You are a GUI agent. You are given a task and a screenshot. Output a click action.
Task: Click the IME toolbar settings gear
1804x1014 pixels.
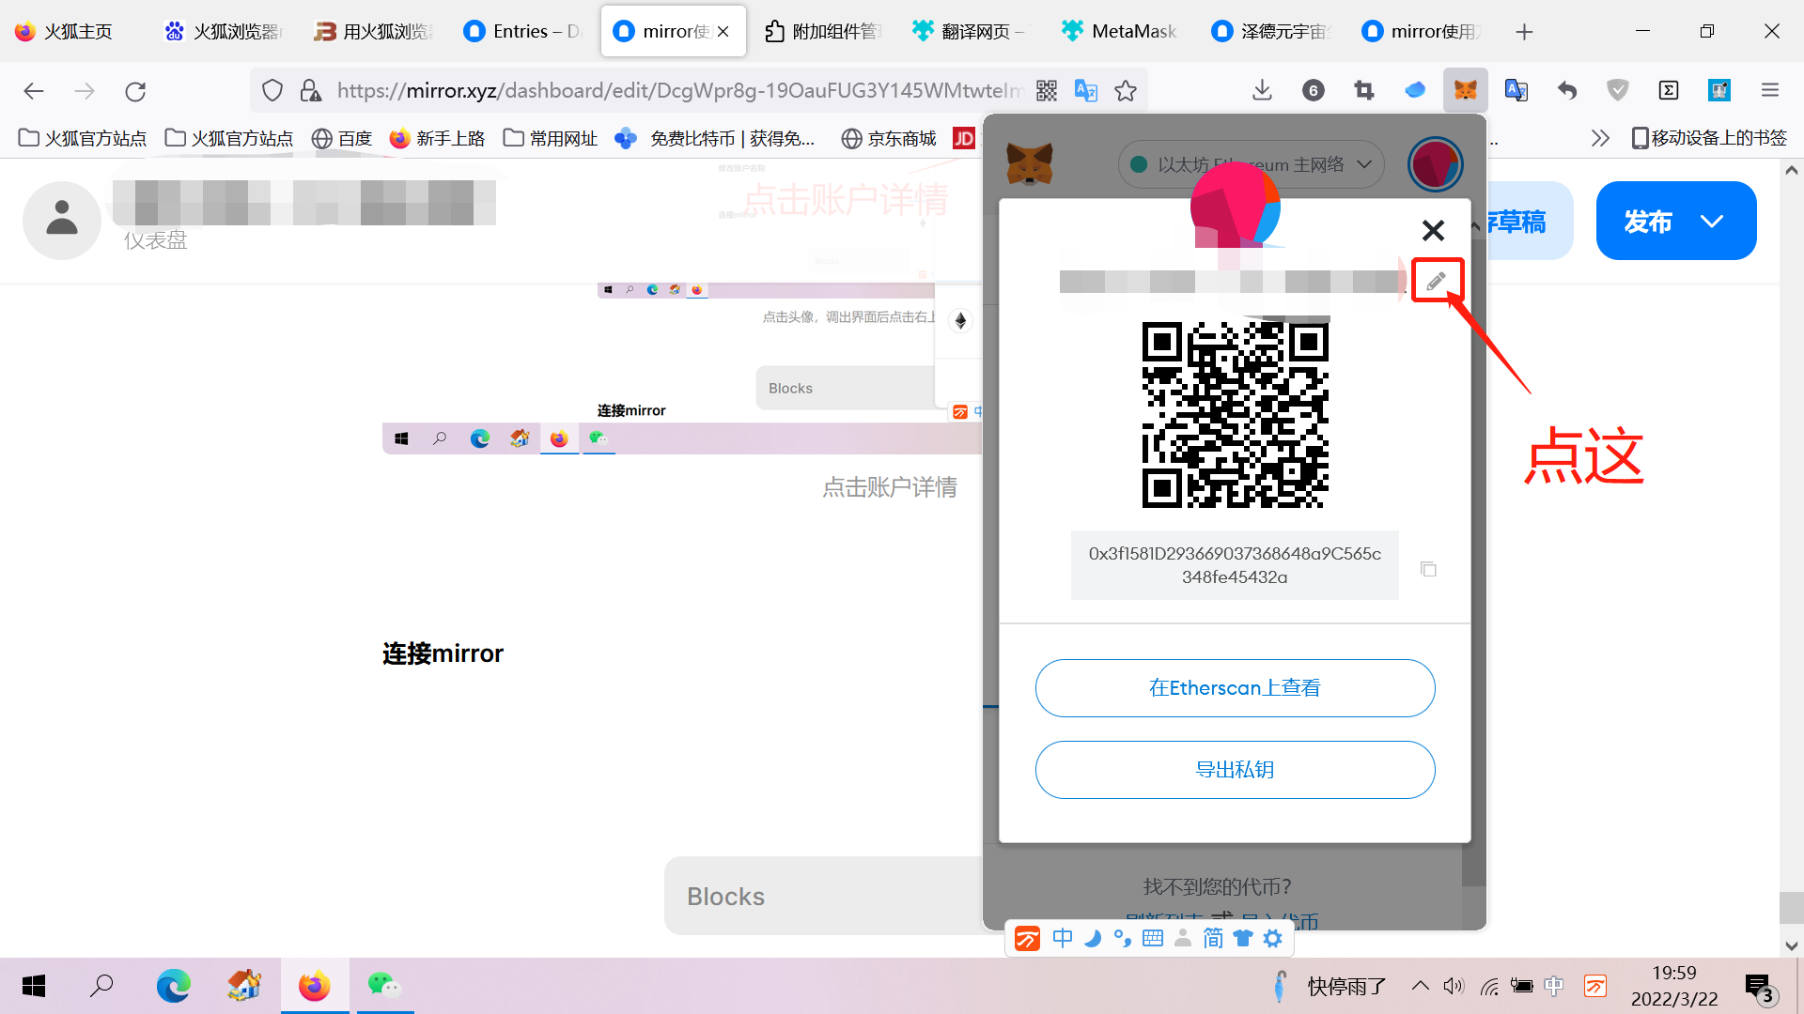pyautogui.click(x=1273, y=938)
